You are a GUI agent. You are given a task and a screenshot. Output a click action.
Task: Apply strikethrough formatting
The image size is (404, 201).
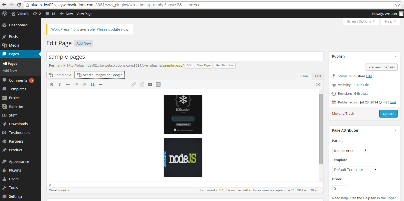(68, 84)
